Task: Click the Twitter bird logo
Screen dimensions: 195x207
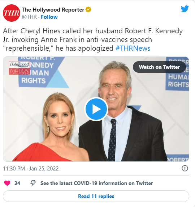Action: [x=185, y=9]
